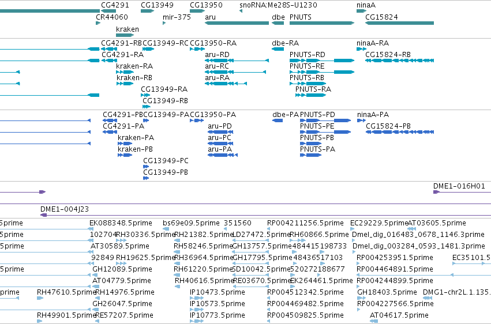Select the AT04617.5prime EST glyph
Image resolution: width=491 pixels, height=324 pixels.
point(373,321)
